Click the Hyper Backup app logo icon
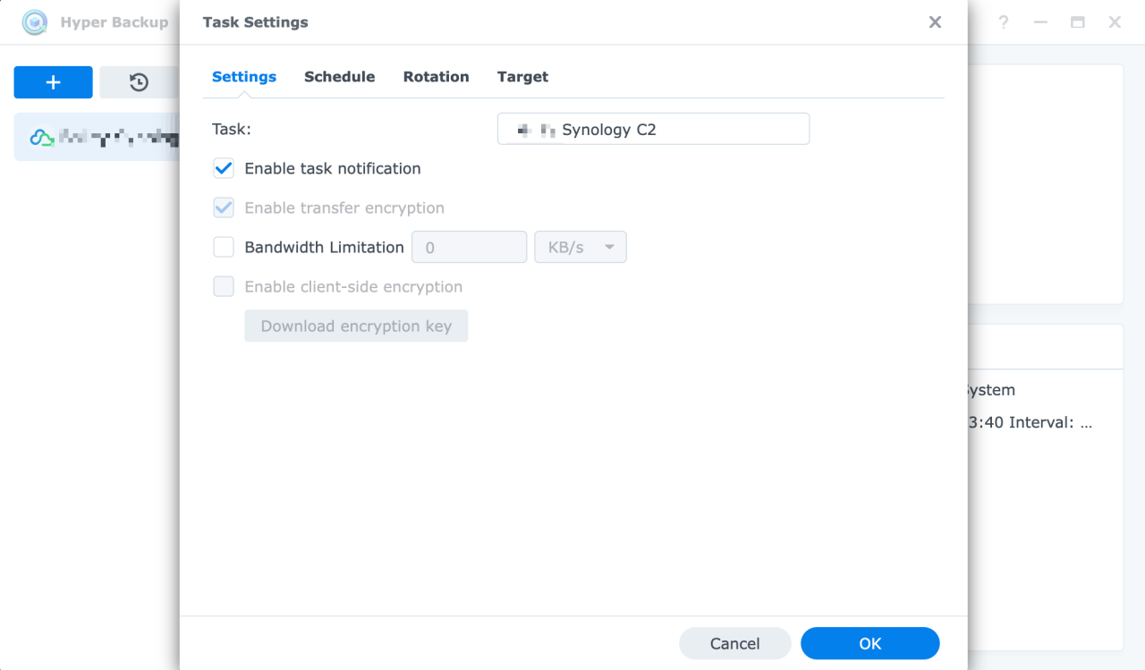The height and width of the screenshot is (670, 1145). coord(34,22)
